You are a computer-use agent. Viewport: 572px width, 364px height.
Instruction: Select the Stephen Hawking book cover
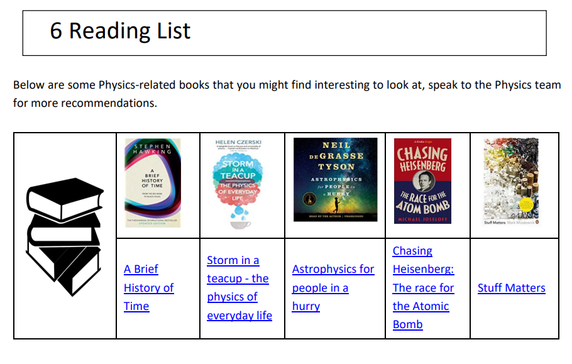[x=153, y=183]
